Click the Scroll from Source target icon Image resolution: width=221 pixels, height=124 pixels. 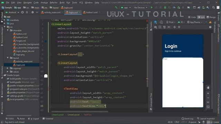[x=22, y=12]
